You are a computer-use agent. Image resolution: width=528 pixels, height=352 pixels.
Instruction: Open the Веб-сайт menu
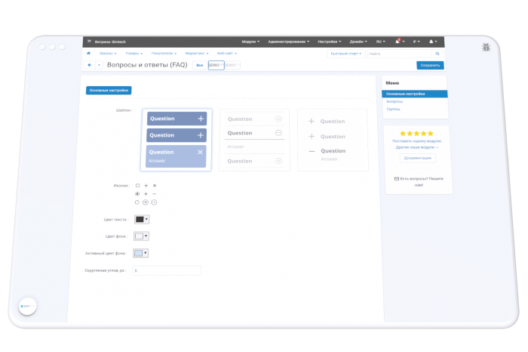226,54
